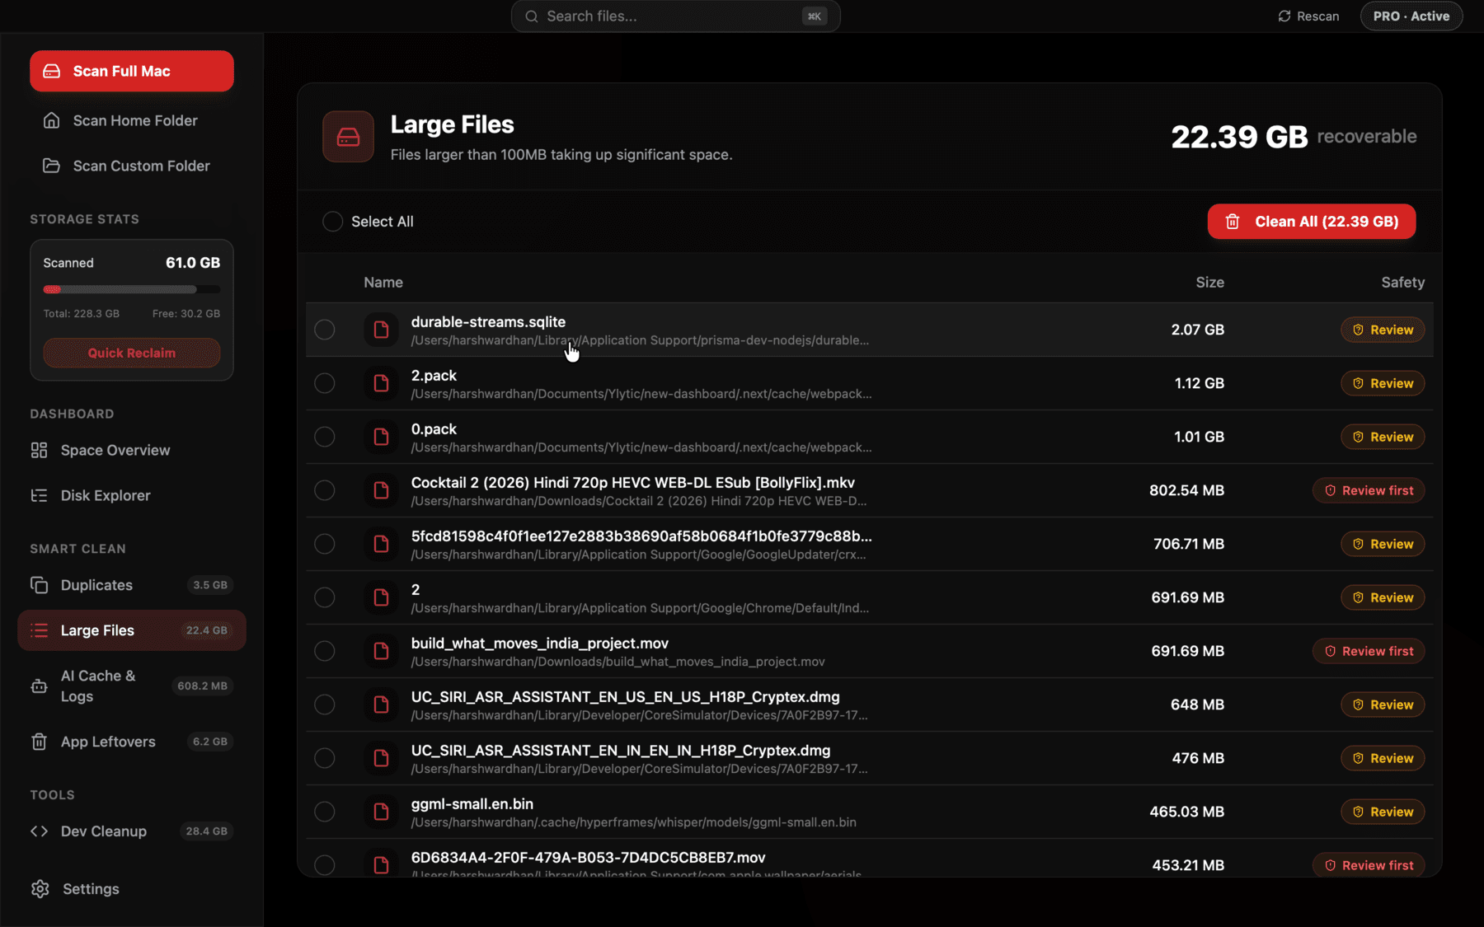
Task: Click the Large Files sidebar list icon
Action: coord(39,630)
